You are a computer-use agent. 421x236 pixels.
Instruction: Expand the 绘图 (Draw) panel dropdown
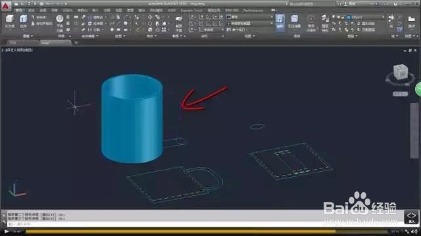120,36
